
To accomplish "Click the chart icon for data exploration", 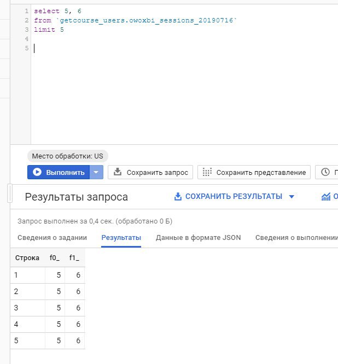I will [x=325, y=197].
